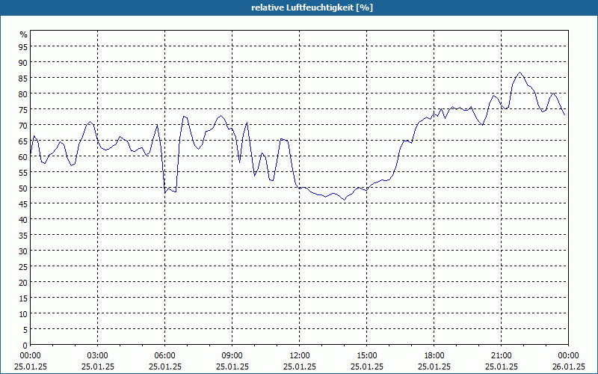Click the 12:00 time axis label
Screen dimensions: 598x374
(300, 356)
